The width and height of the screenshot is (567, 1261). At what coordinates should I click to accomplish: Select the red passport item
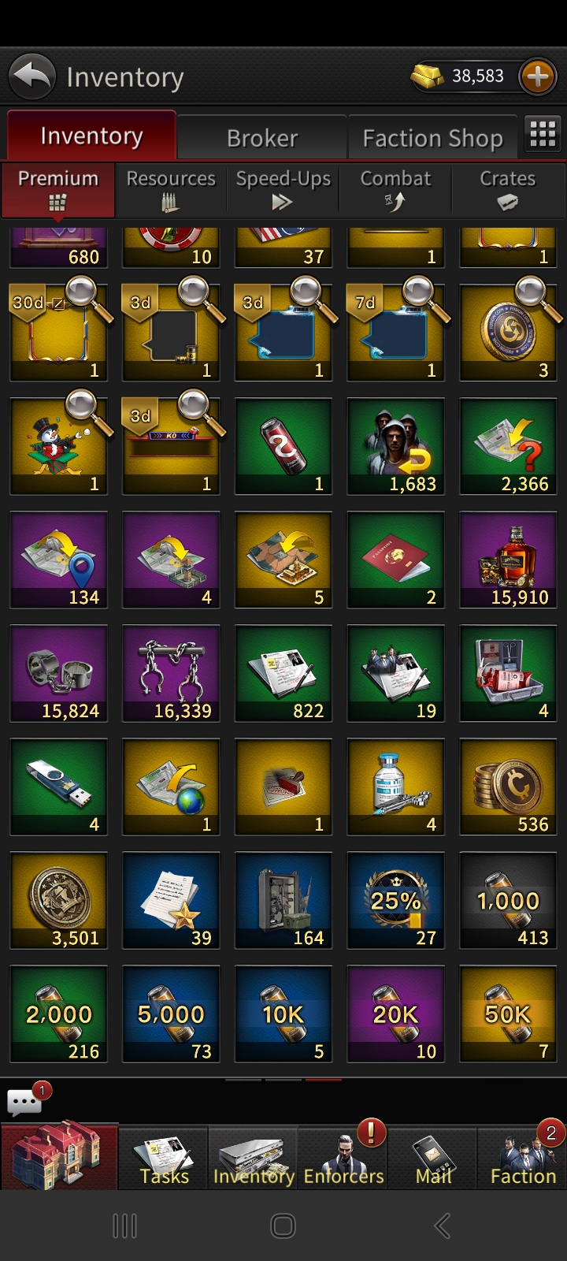tap(395, 560)
